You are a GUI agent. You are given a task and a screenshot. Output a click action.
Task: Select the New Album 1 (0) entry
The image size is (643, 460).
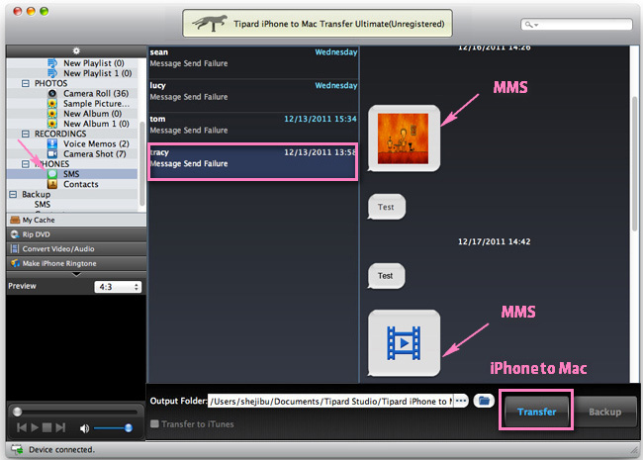click(96, 124)
